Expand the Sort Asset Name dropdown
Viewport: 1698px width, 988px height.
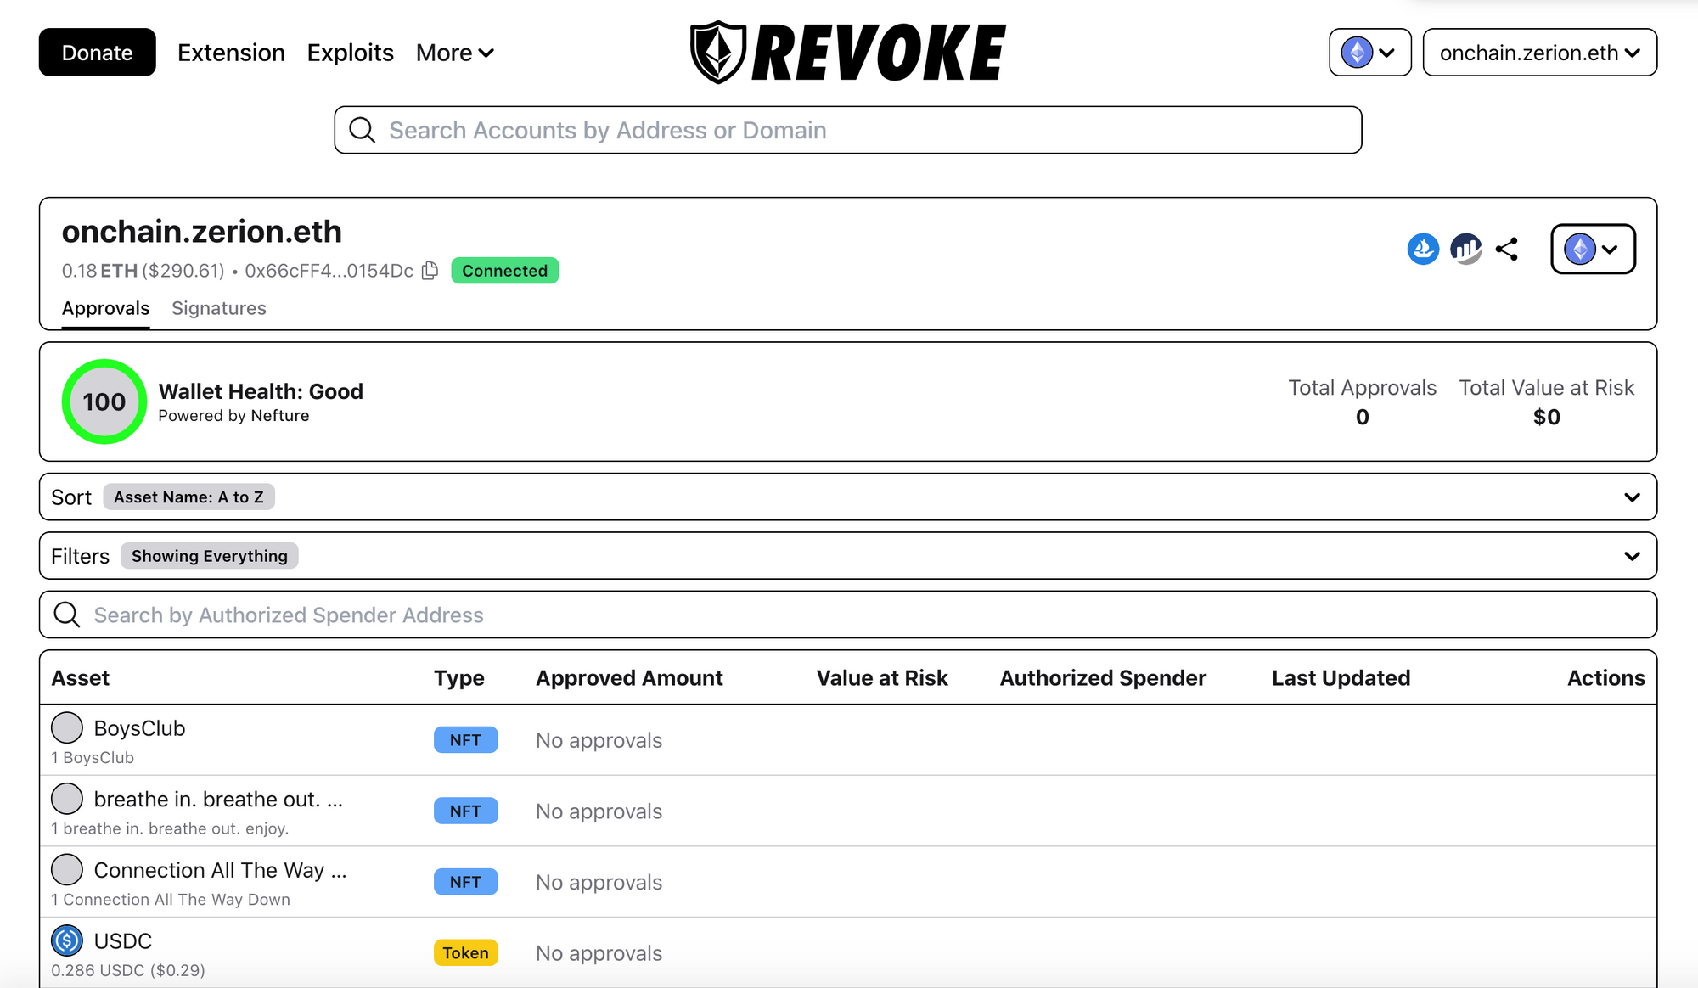tap(1634, 497)
